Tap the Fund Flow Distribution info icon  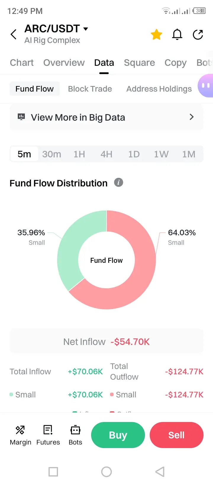point(119,183)
